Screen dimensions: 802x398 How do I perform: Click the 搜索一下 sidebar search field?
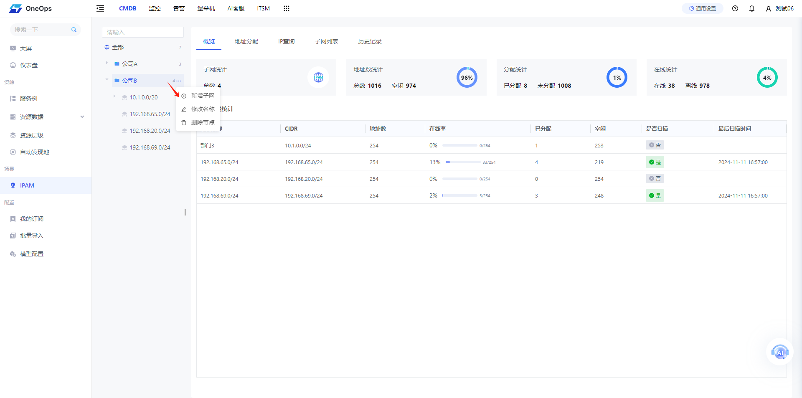pyautogui.click(x=45, y=30)
